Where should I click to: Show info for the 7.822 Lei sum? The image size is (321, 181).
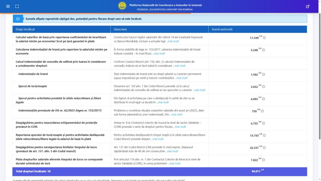tap(263, 160)
